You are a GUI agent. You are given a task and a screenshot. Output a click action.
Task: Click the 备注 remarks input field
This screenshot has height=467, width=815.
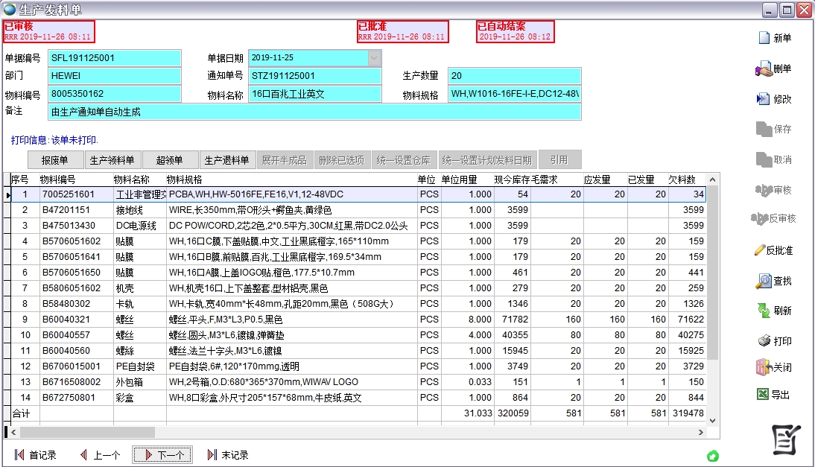[x=314, y=112]
